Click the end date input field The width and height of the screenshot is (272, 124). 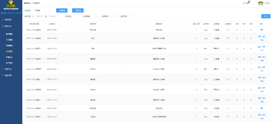pyautogui.click(x=53, y=16)
